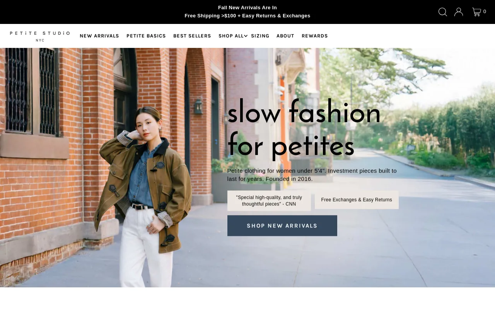Open the New Arrivals menu item
The width and height of the screenshot is (495, 309).
coord(99,36)
